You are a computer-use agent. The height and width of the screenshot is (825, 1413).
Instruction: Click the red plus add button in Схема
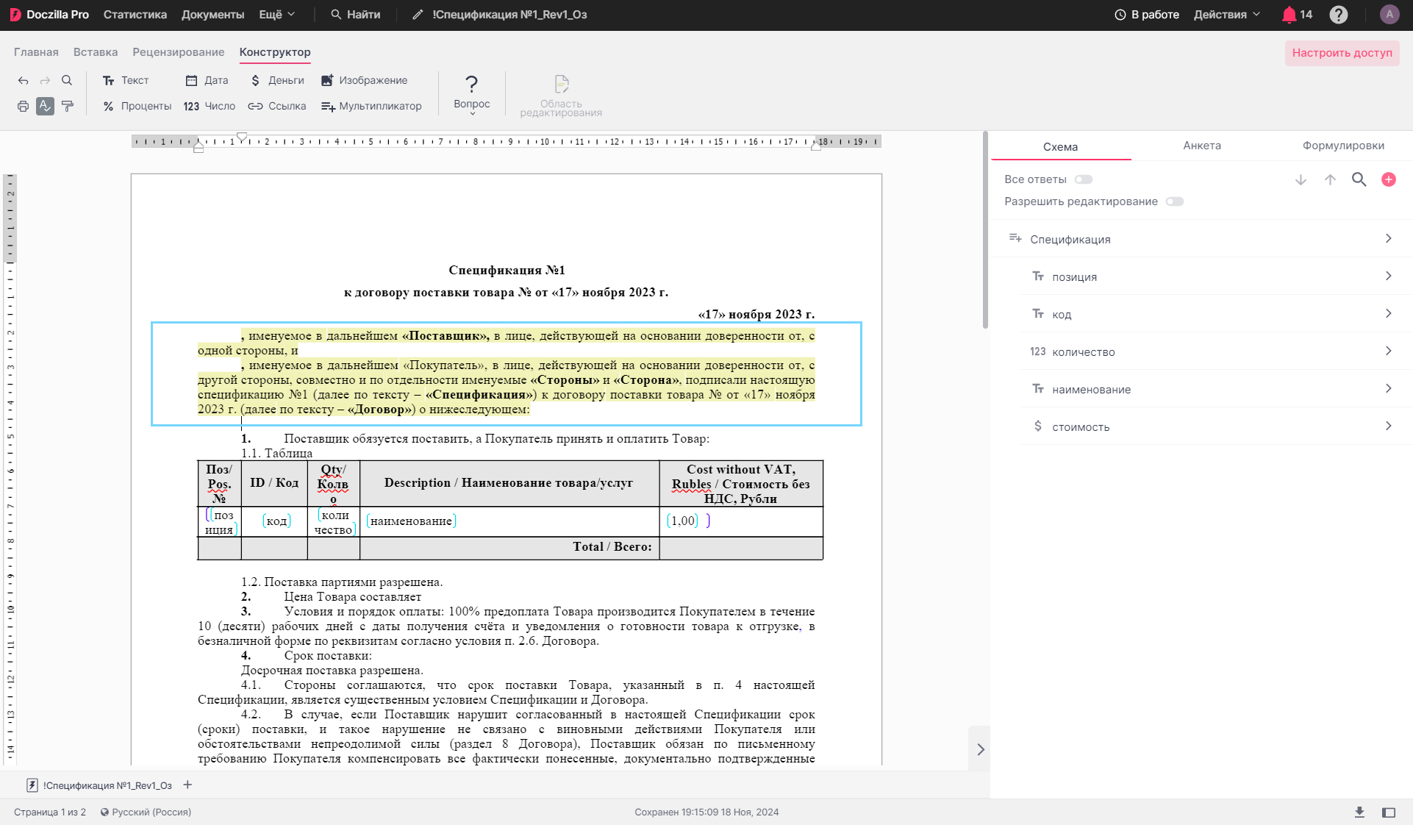pos(1388,179)
